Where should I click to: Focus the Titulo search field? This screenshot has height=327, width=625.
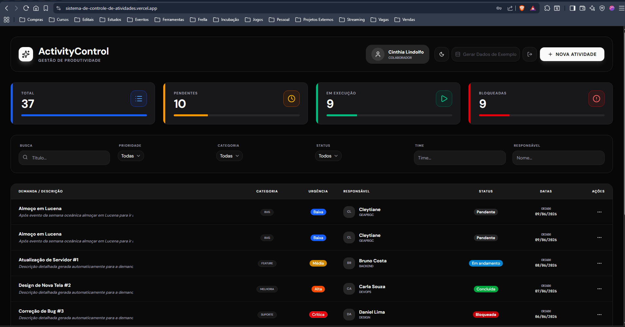pos(64,158)
